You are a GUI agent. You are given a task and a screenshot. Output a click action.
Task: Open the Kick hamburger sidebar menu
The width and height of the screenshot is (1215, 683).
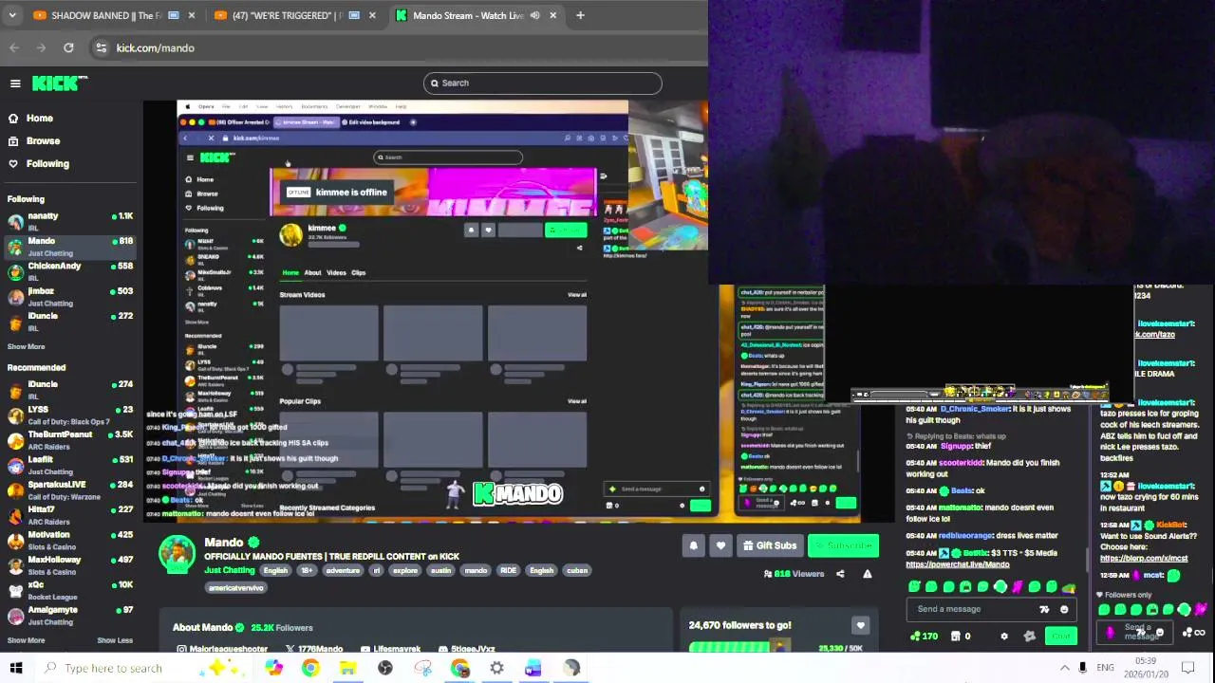15,83
